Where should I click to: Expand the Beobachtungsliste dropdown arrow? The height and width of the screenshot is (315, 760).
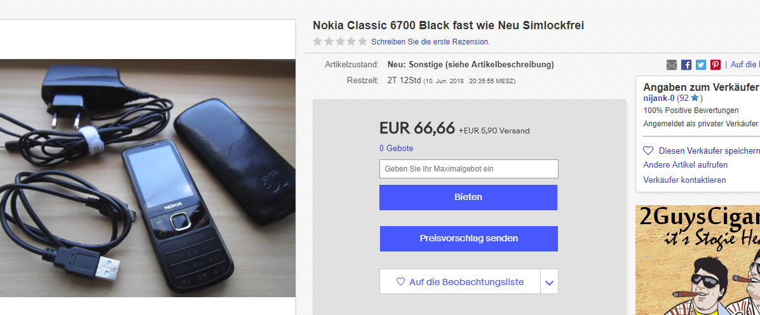point(549,282)
